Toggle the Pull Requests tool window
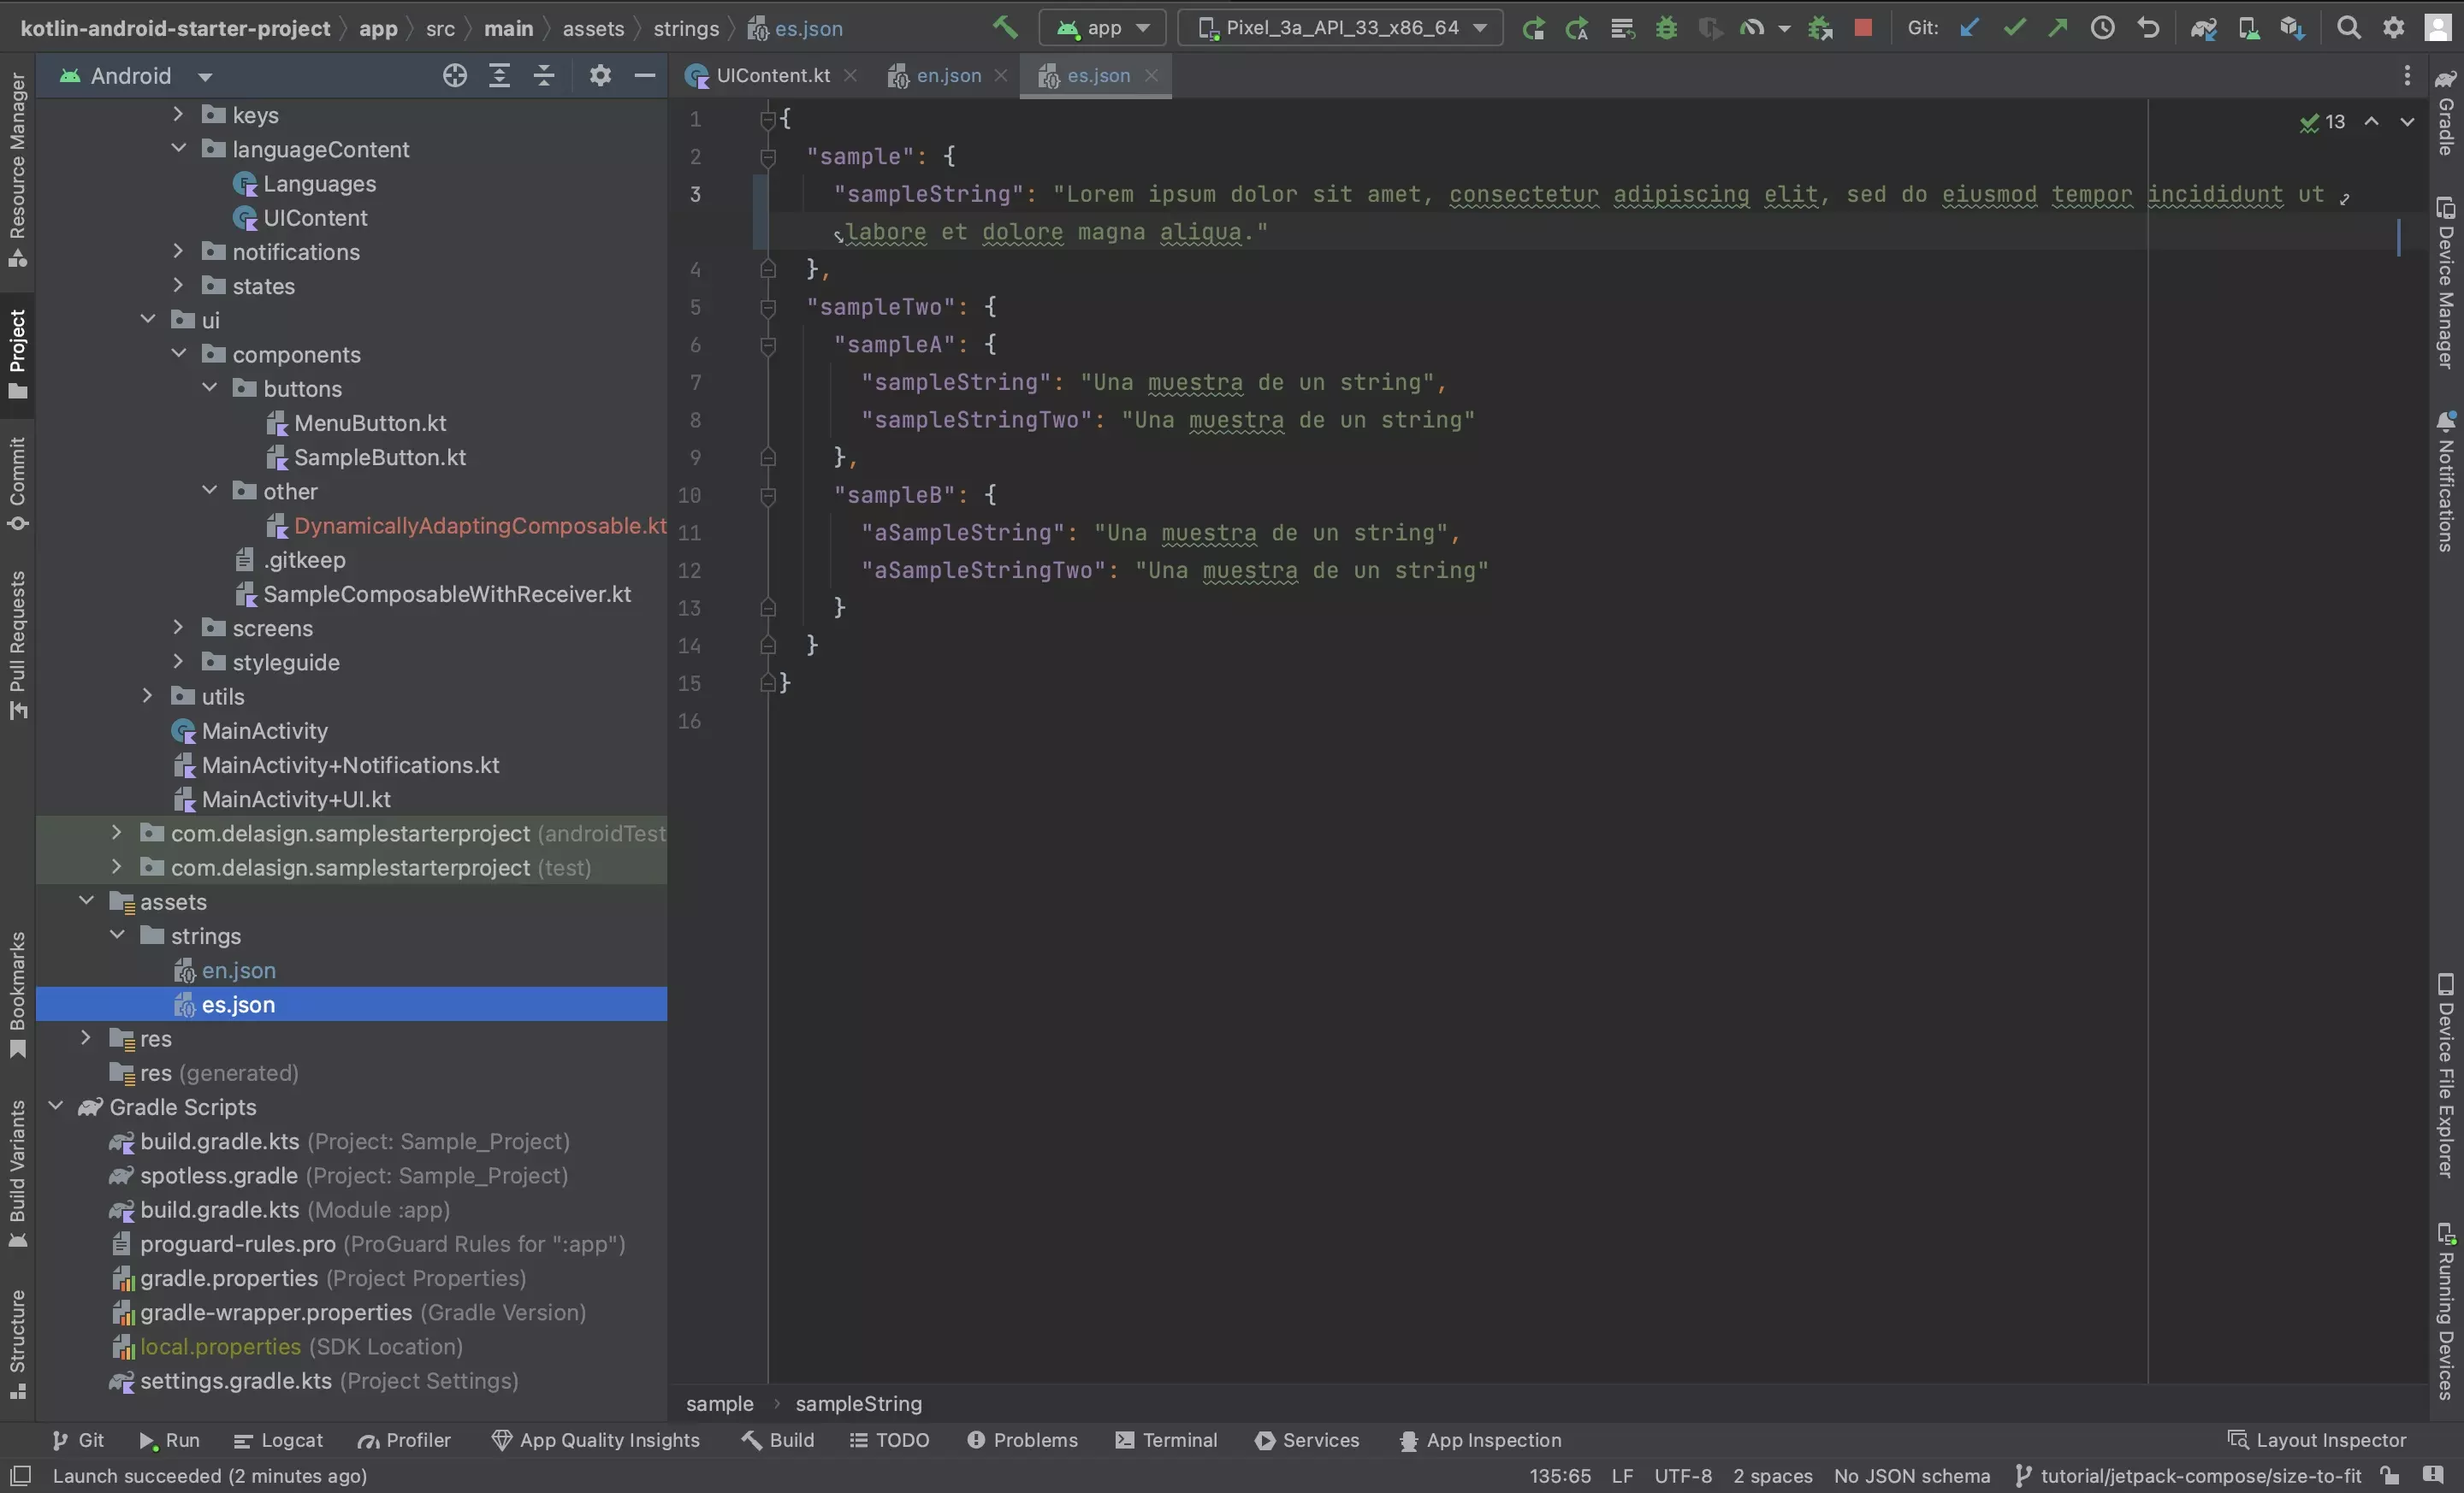Image resolution: width=2464 pixels, height=1493 pixels. pos(17,645)
